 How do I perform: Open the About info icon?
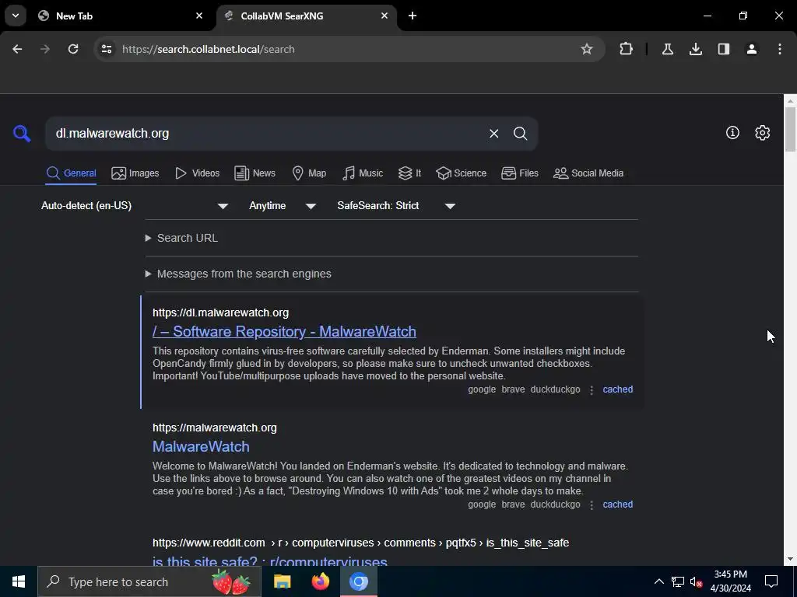732,132
